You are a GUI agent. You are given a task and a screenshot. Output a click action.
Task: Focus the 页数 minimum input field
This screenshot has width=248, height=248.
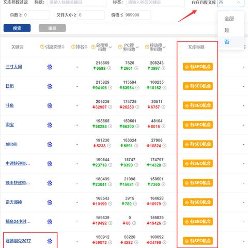pos(36,15)
